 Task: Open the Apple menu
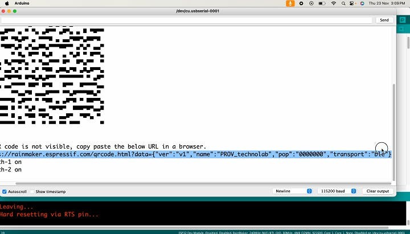pos(7,3)
